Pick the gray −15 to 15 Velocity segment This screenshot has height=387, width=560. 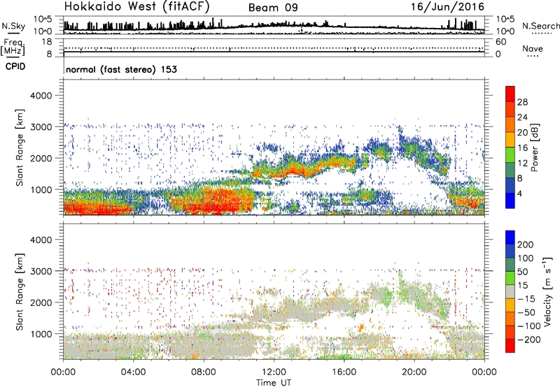510,291
